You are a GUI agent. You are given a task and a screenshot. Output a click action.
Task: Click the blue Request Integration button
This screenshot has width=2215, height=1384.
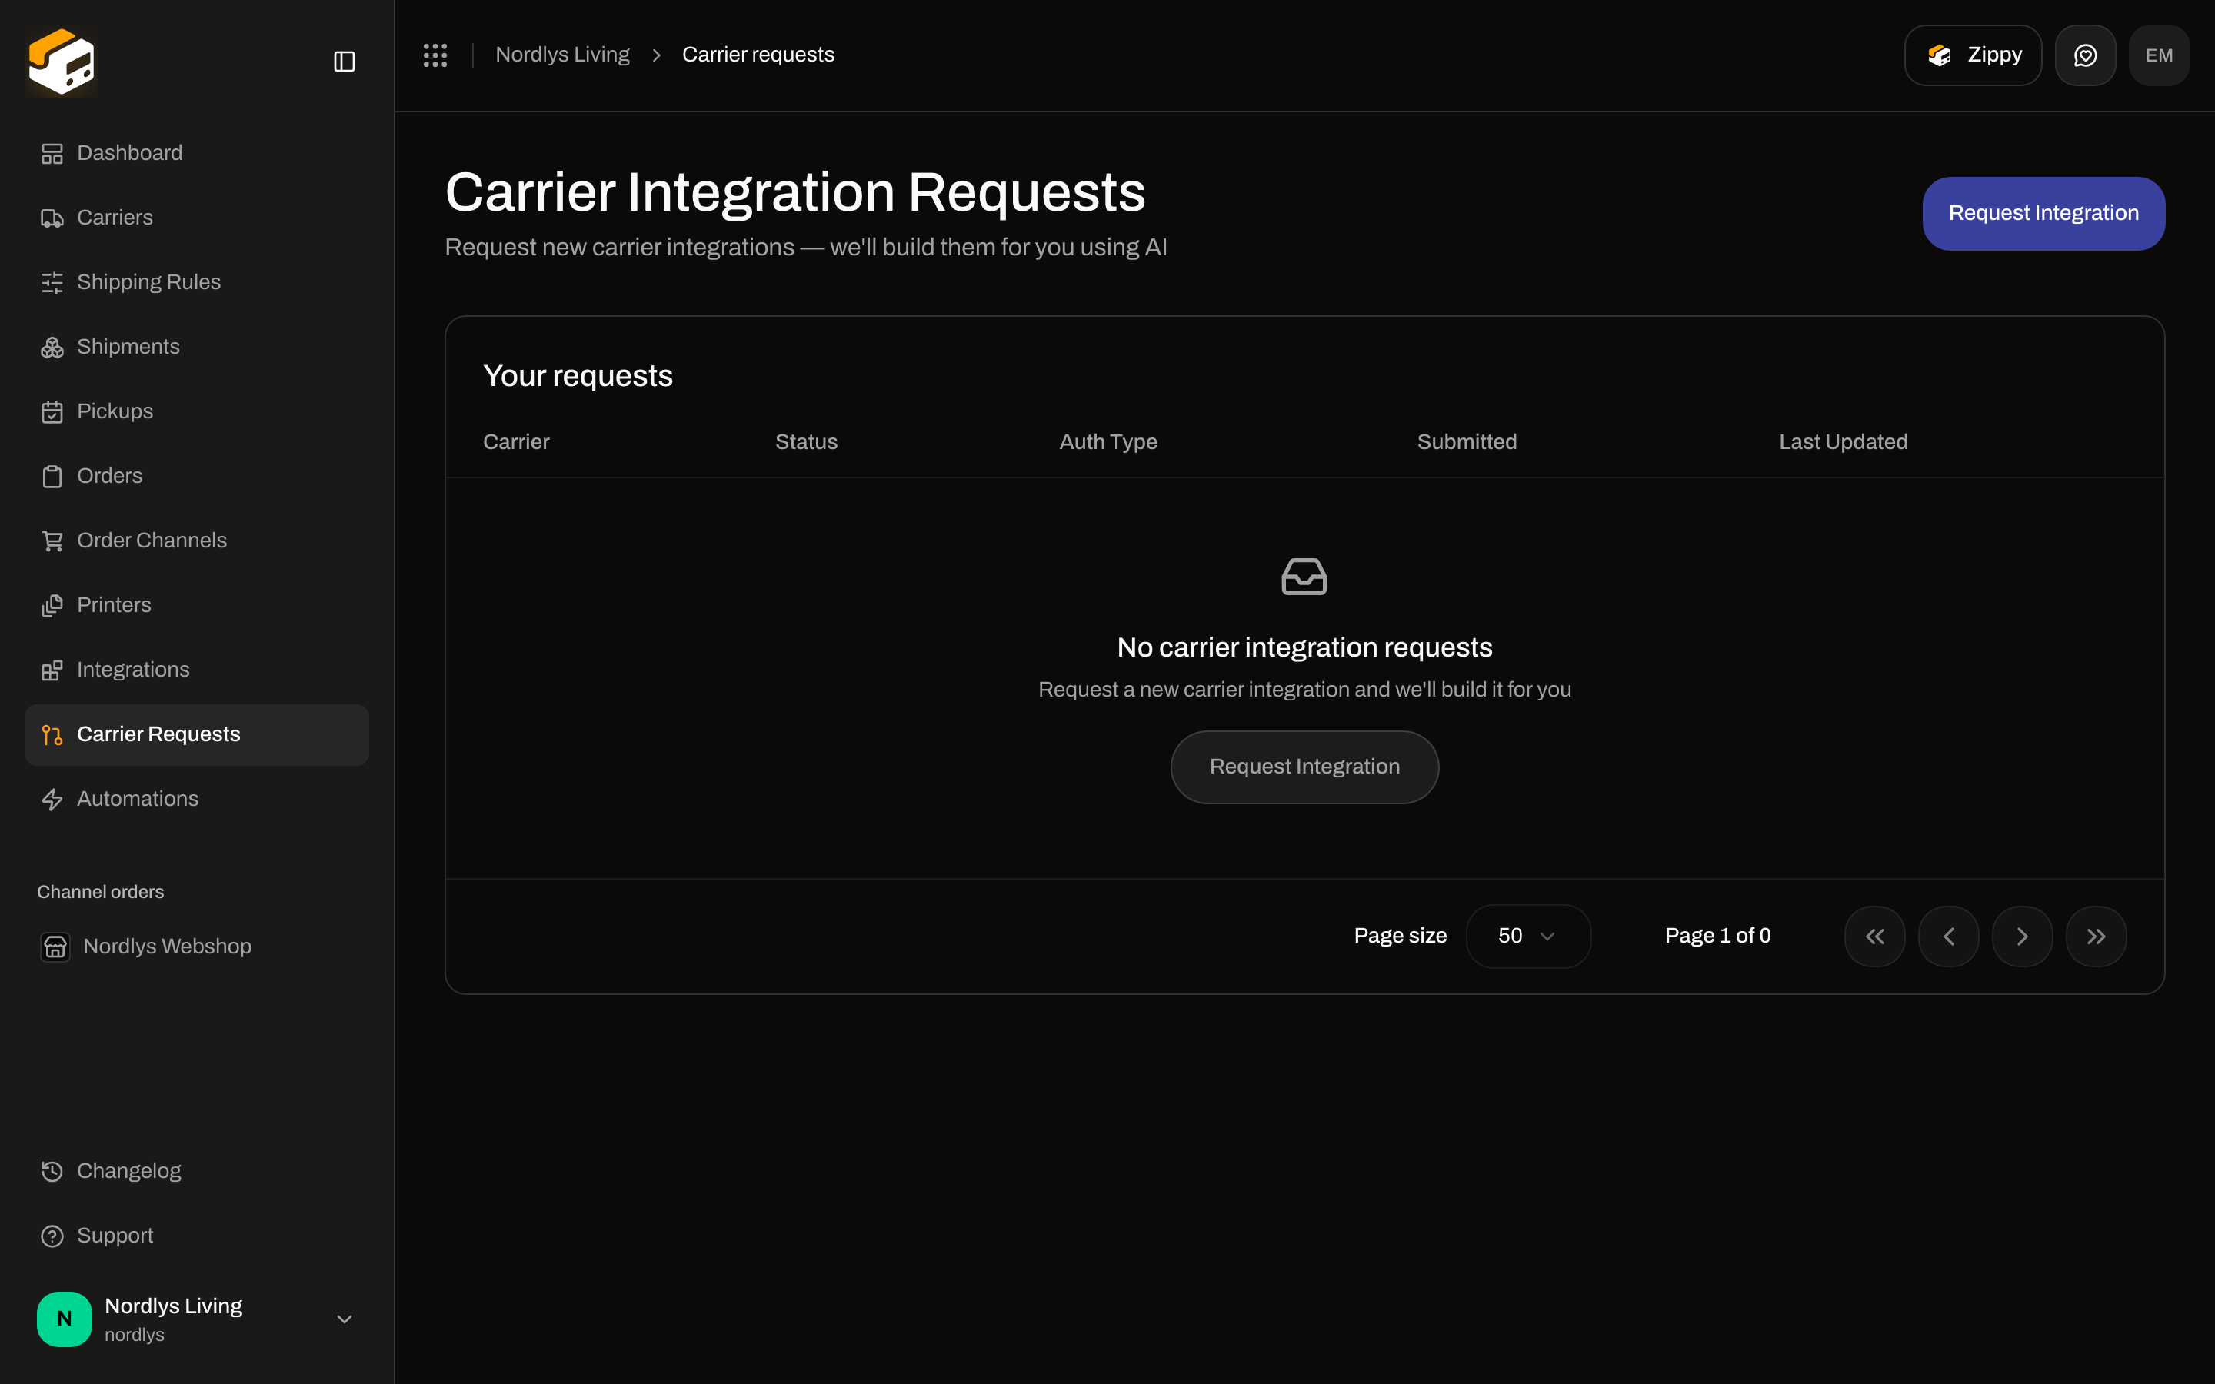pyautogui.click(x=2043, y=213)
